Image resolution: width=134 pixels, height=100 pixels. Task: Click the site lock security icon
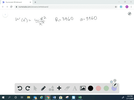click(x=16, y=7)
